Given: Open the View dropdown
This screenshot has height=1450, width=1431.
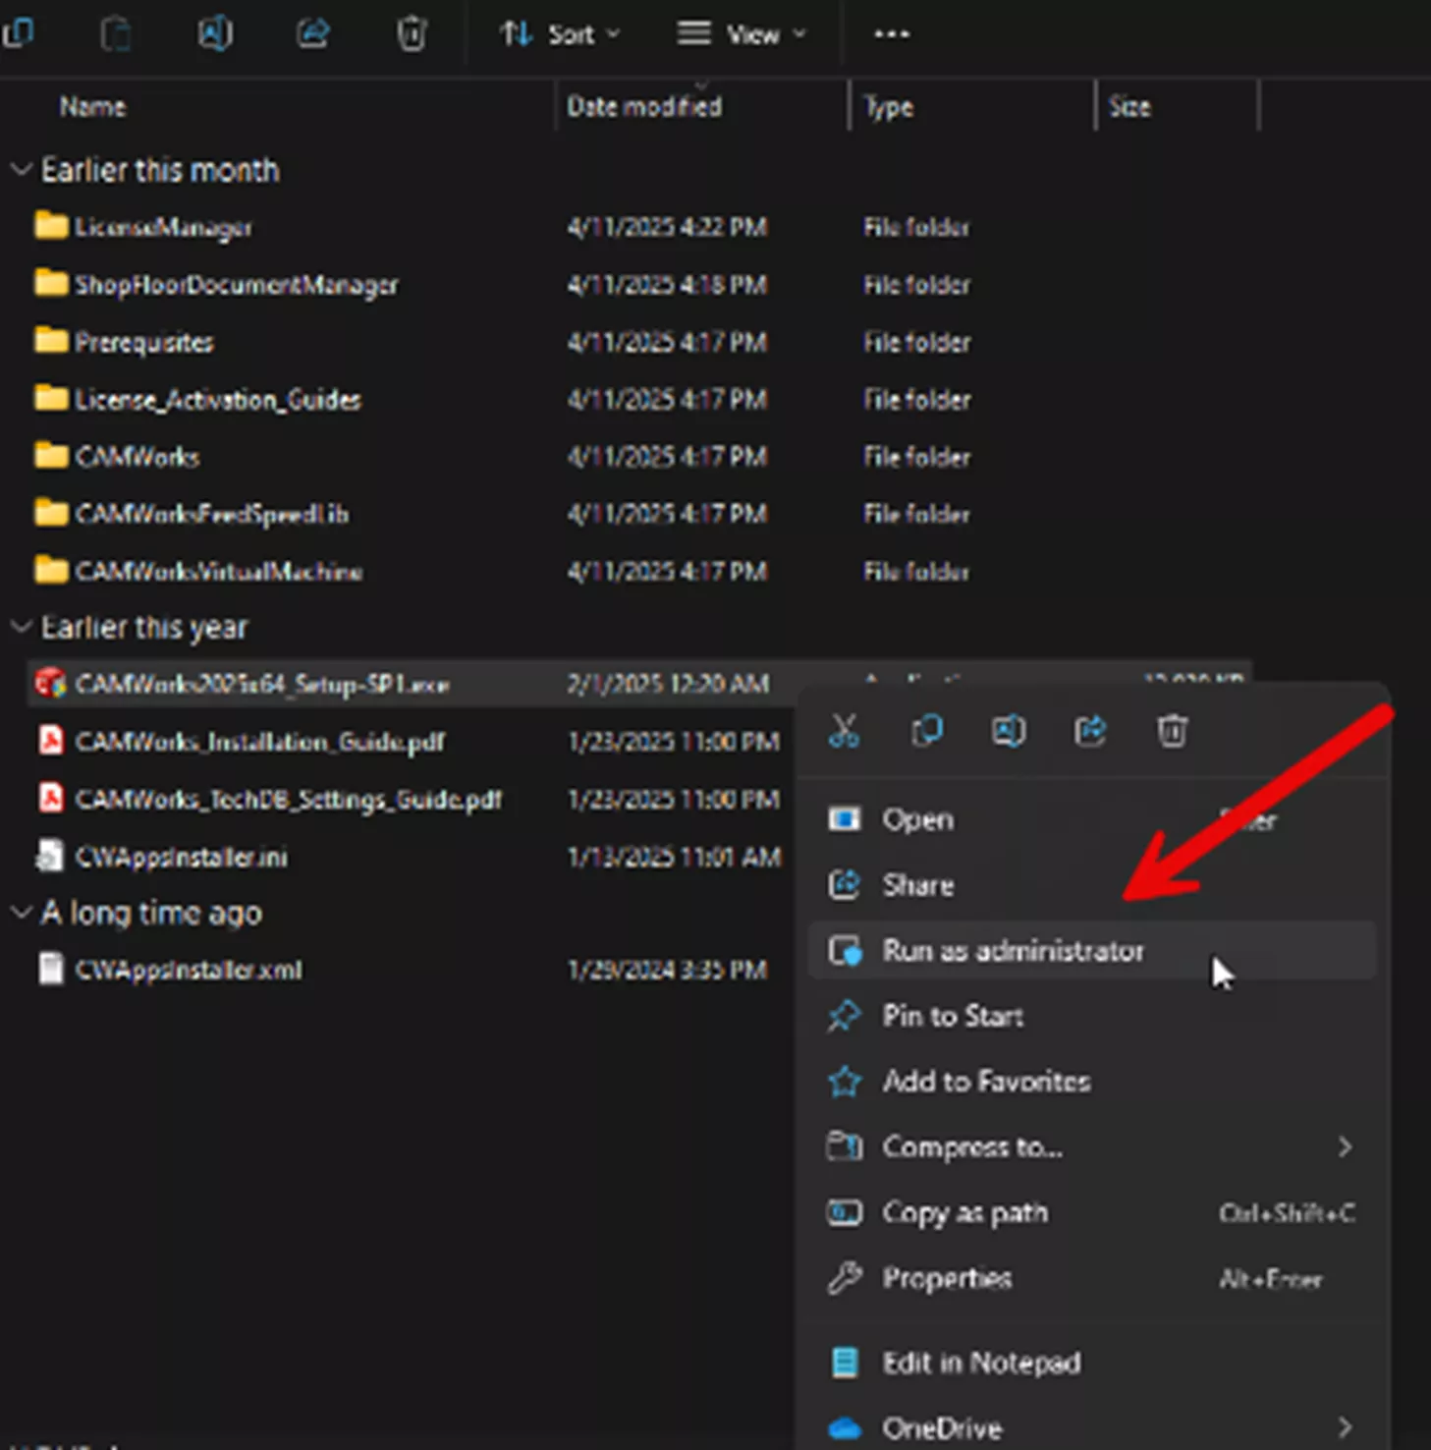Looking at the screenshot, I should coord(742,35).
